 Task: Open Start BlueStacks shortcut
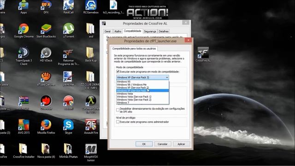coord(46,30)
